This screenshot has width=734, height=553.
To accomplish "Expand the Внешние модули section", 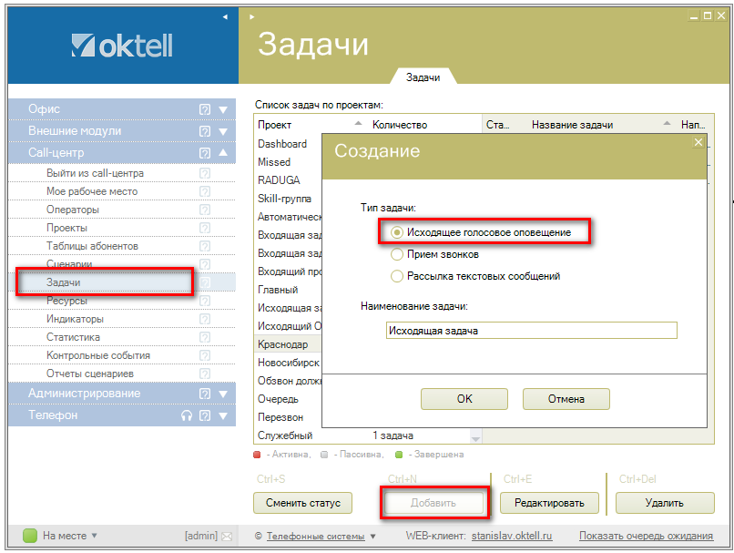I will tap(223, 131).
